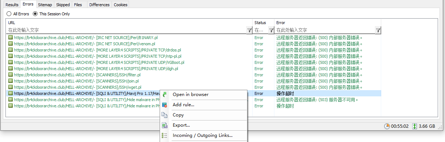Select the PRIVATE UDP/VGBoot.pl URL row

click(99, 62)
